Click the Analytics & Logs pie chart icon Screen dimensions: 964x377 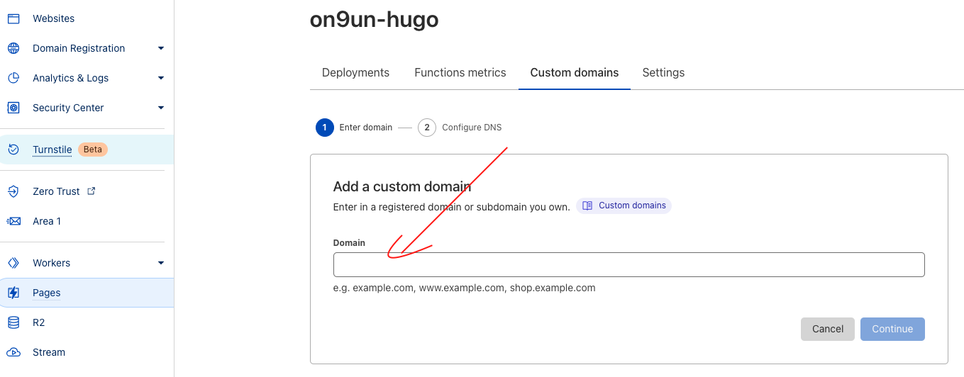tap(13, 78)
